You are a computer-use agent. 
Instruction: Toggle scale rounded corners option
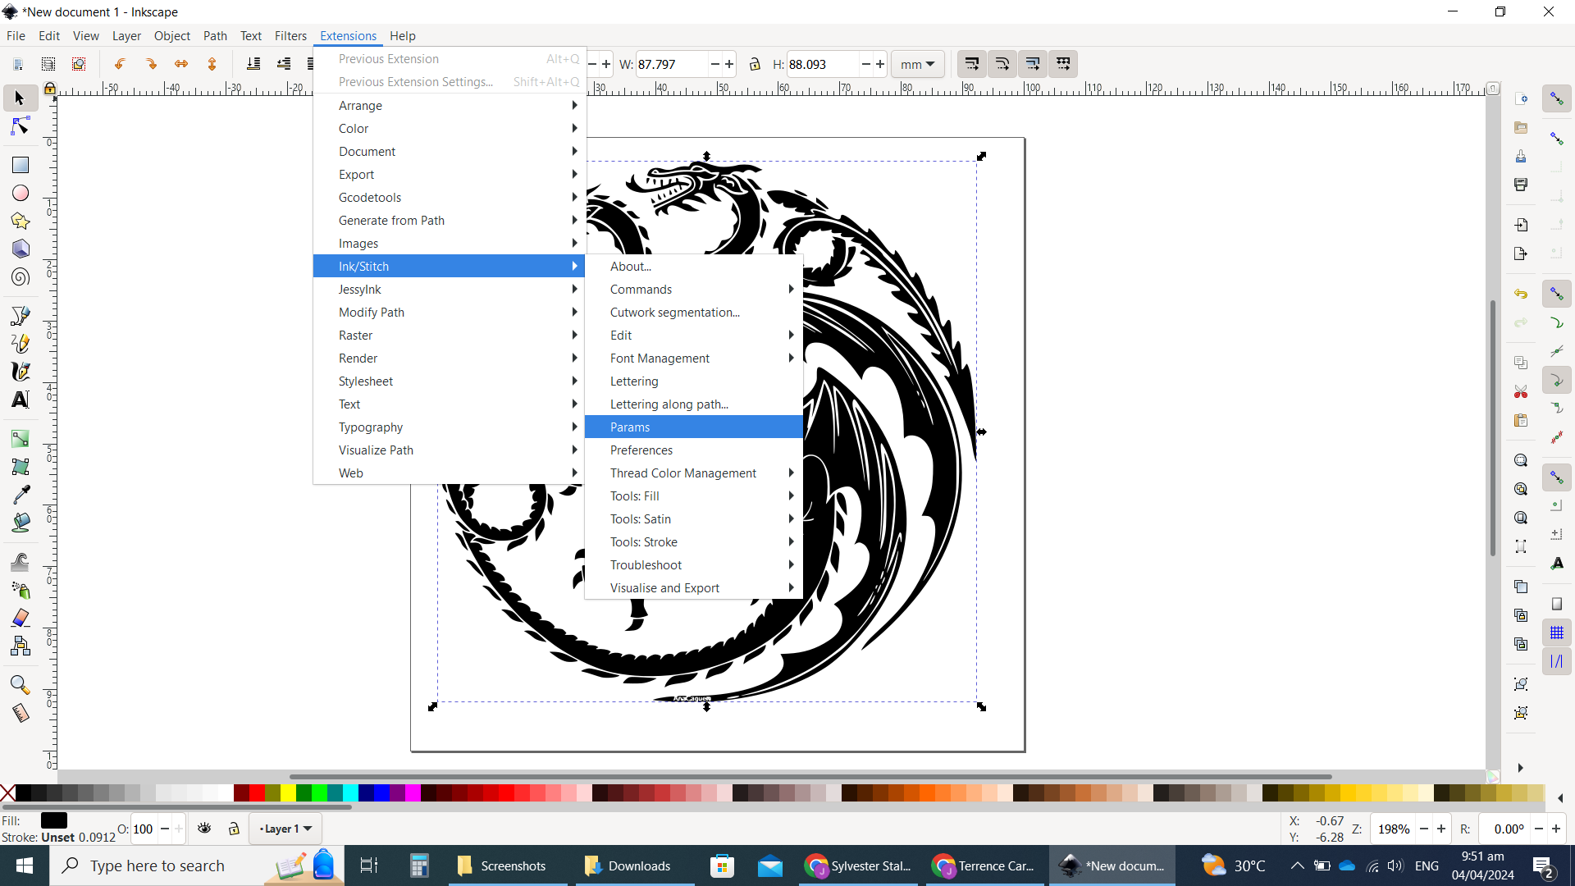pos(1002,64)
